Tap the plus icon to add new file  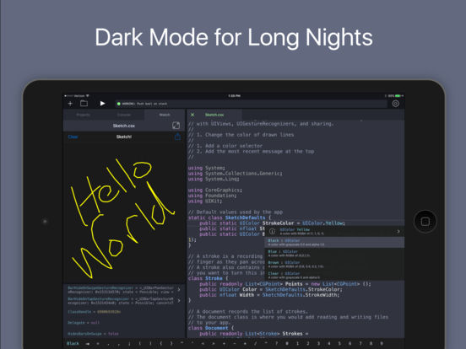coord(70,104)
